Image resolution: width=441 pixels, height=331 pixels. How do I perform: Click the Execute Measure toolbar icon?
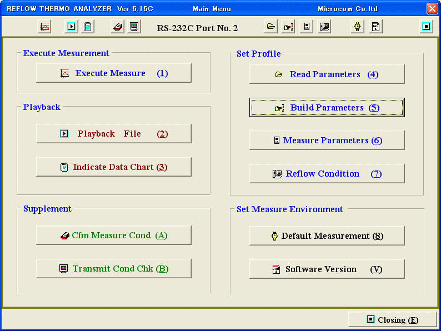44,27
